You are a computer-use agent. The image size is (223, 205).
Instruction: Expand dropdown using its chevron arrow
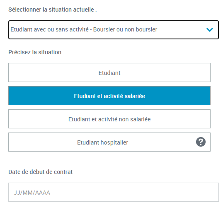[210, 30]
